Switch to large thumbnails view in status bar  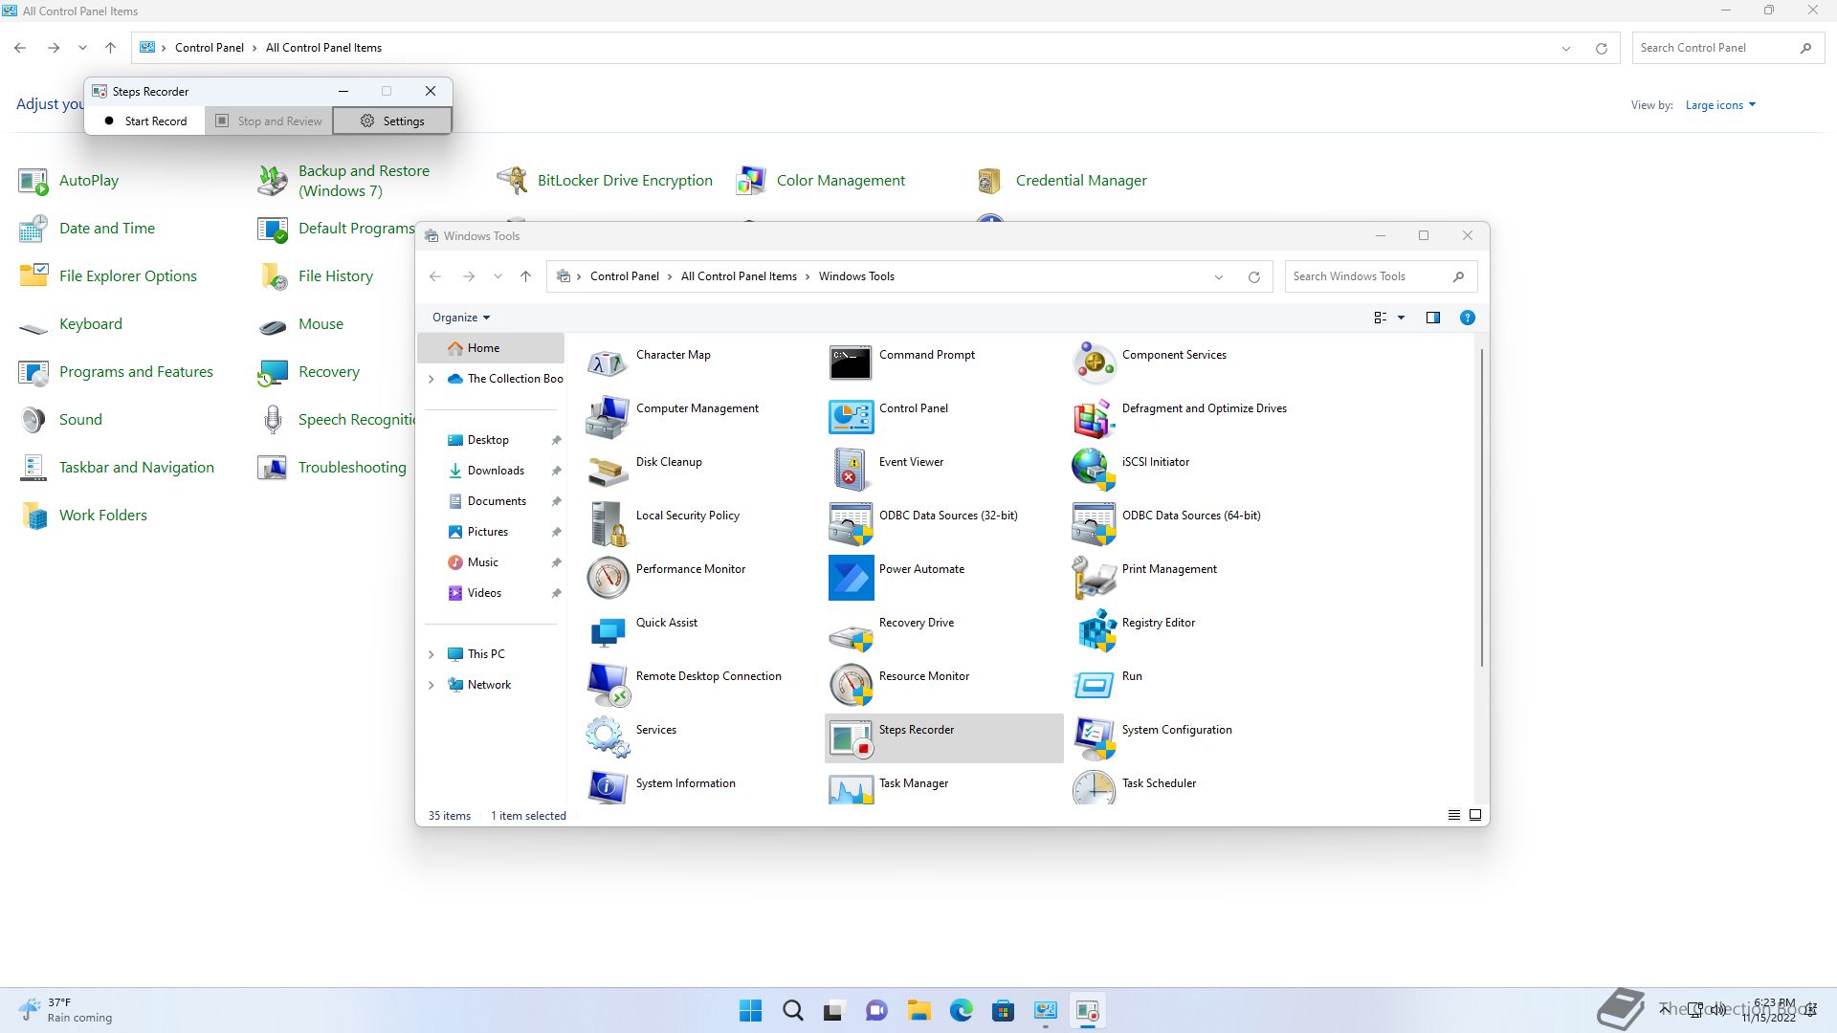[1475, 815]
